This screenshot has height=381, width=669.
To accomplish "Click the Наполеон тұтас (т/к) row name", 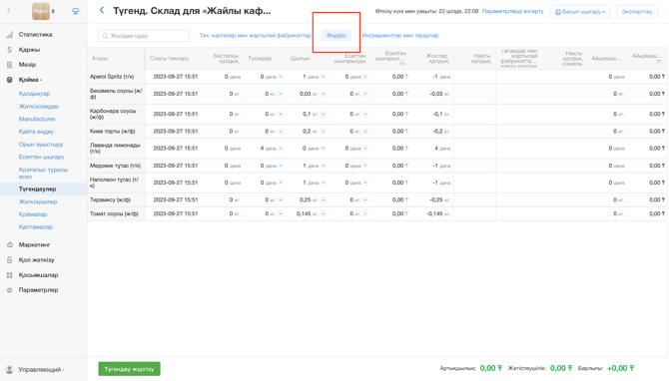I will [x=115, y=183].
